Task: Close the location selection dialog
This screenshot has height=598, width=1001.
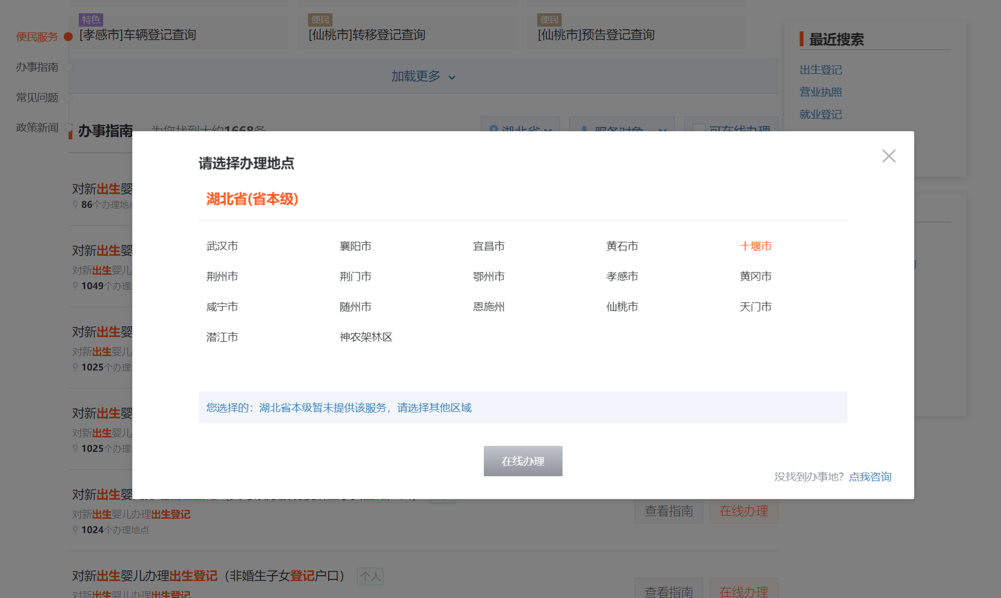Action: pyautogui.click(x=888, y=156)
